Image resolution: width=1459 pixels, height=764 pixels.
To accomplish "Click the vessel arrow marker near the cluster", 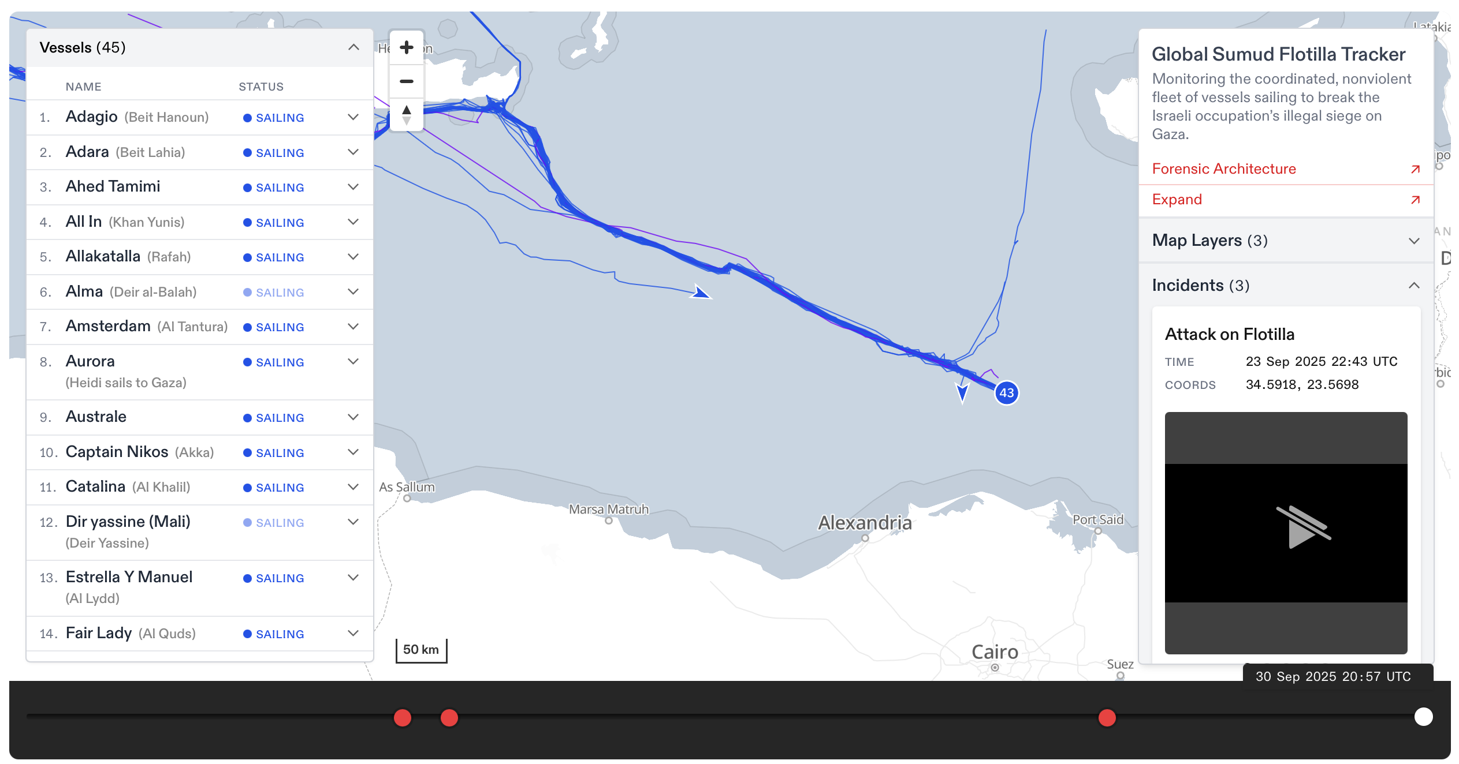I will click(x=962, y=392).
